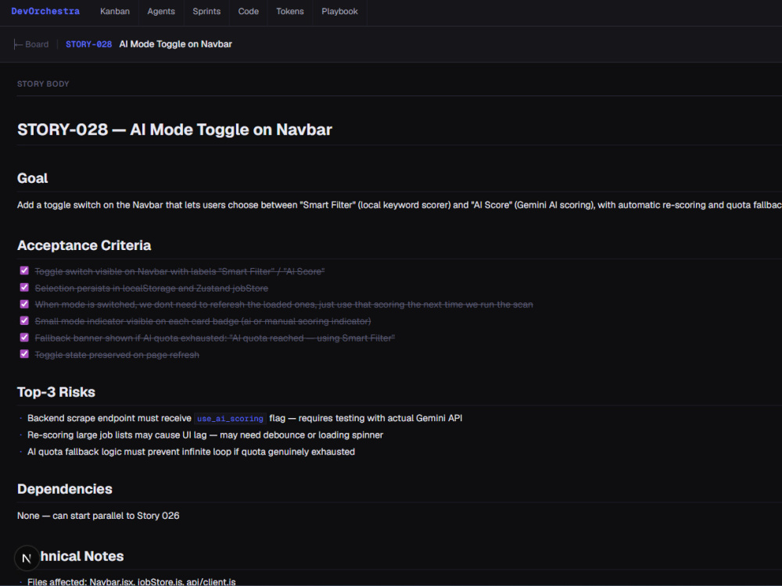Select the 'Dependencies' heading
Screen dimensions: 782x586
(64, 489)
